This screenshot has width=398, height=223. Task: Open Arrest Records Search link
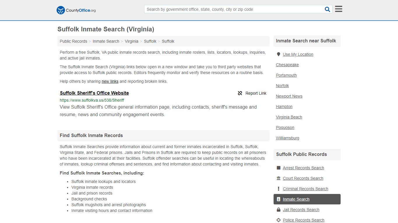click(x=303, y=168)
